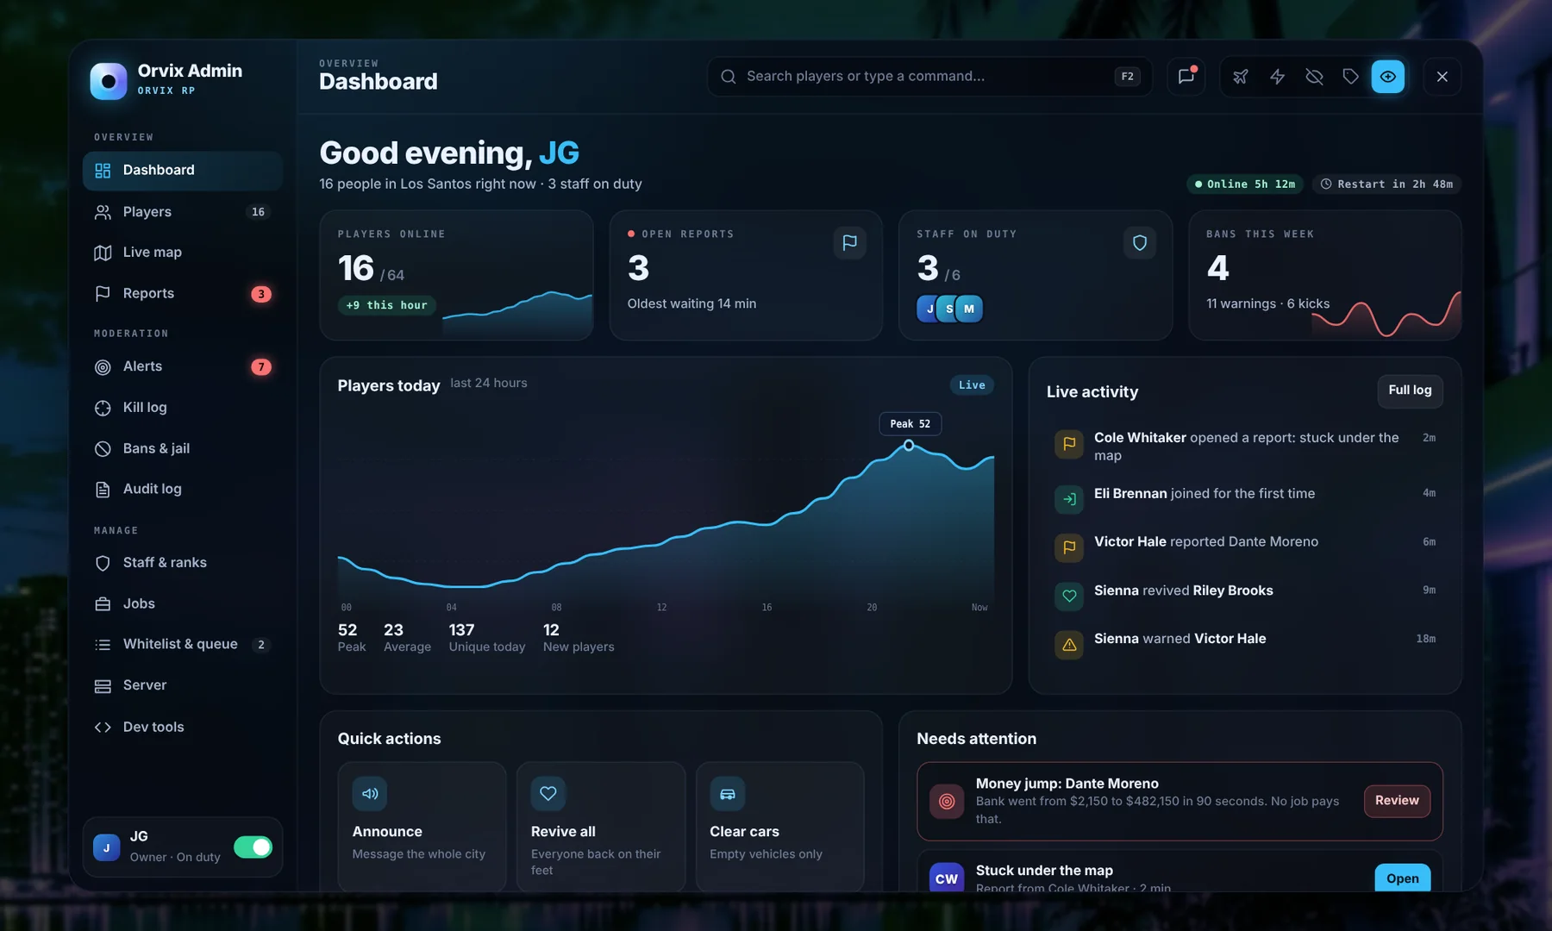Click the search magnifier icon

pos(729,77)
